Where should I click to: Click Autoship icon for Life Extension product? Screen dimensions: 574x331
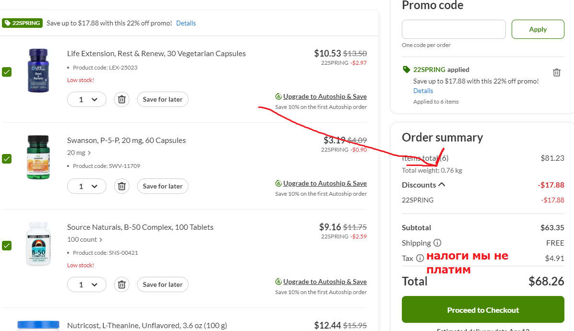tap(279, 97)
